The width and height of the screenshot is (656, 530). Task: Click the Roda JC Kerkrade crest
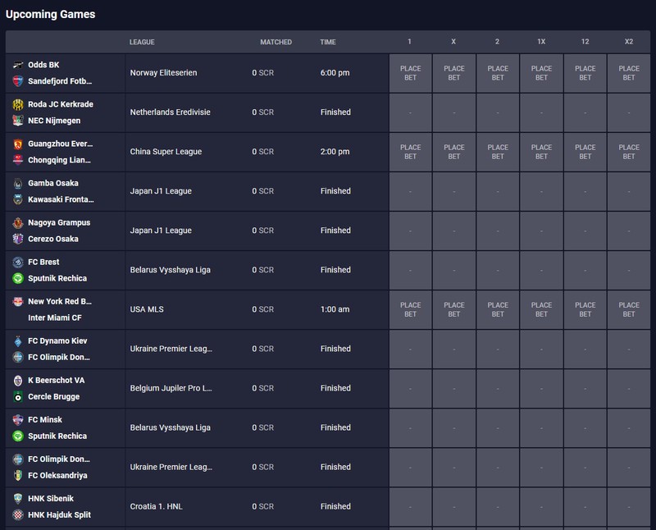coord(18,104)
